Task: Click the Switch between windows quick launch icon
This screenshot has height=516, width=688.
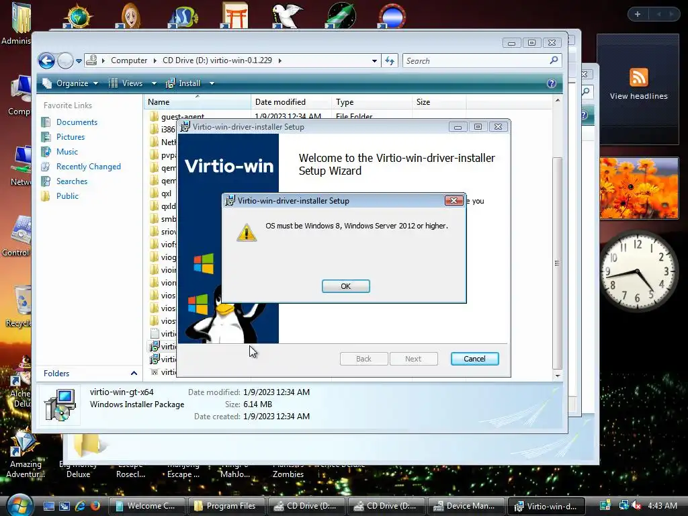Action: (x=64, y=506)
